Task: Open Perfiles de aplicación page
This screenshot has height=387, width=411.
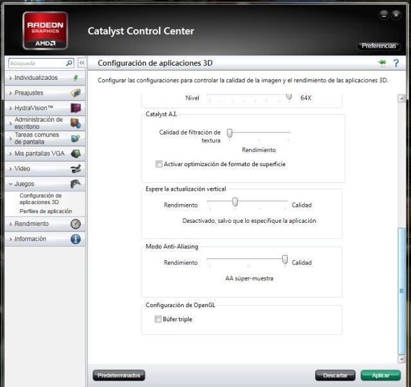Action: [46, 211]
